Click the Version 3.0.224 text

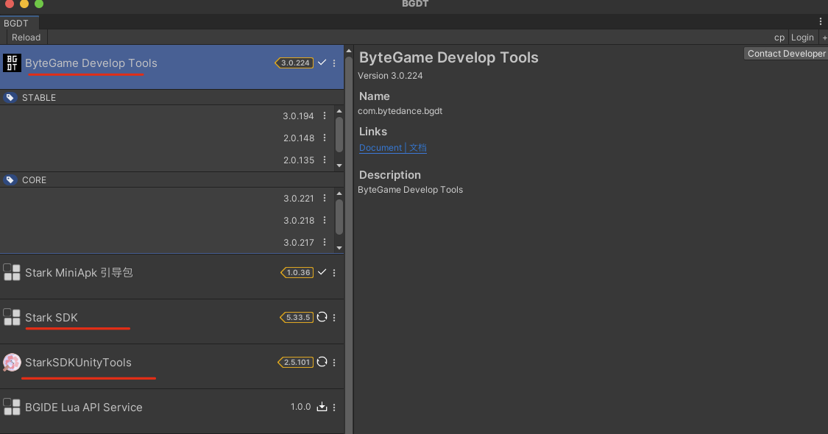pos(390,76)
